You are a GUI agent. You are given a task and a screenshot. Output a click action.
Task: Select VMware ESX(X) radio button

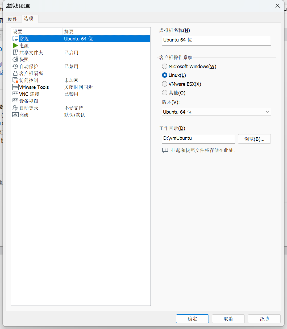click(165, 84)
